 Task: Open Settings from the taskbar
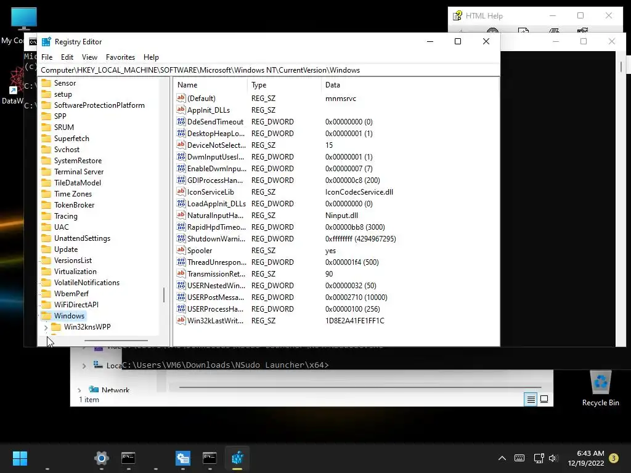point(102,458)
